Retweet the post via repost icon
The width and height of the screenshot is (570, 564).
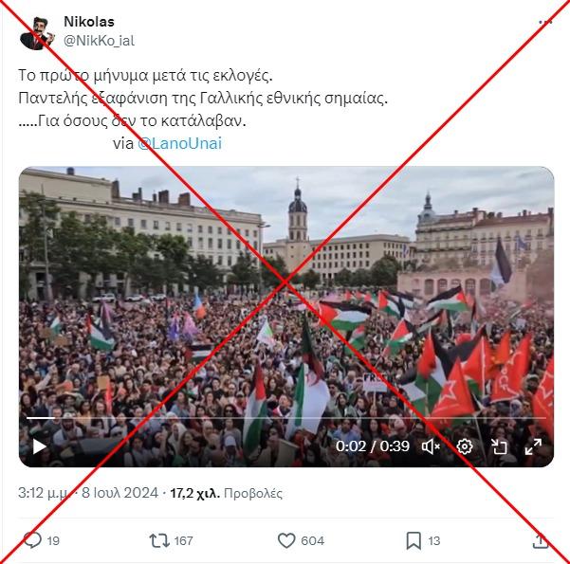159,540
